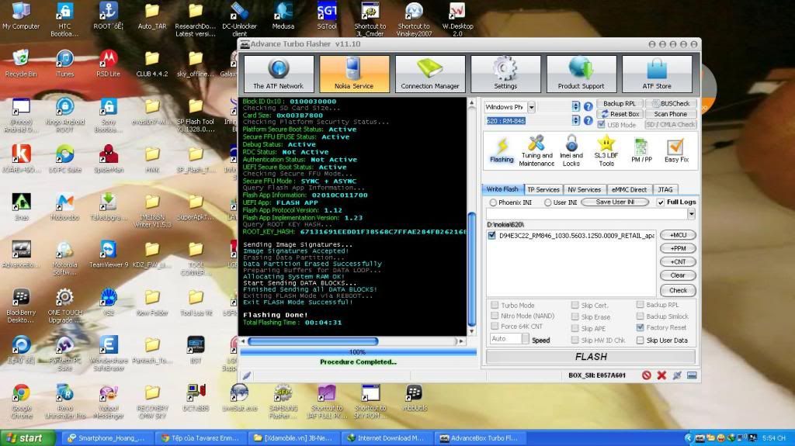Click the +MCU button
The height and width of the screenshot is (446, 795).
(x=678, y=235)
